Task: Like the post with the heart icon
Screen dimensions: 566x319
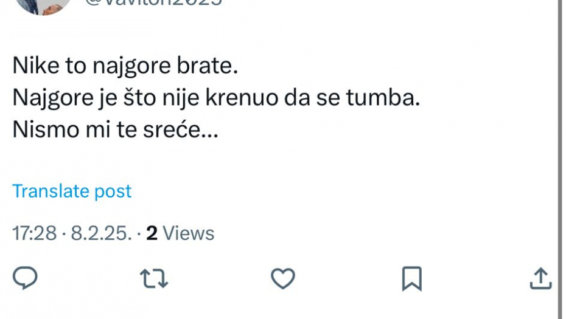Action: click(x=282, y=278)
